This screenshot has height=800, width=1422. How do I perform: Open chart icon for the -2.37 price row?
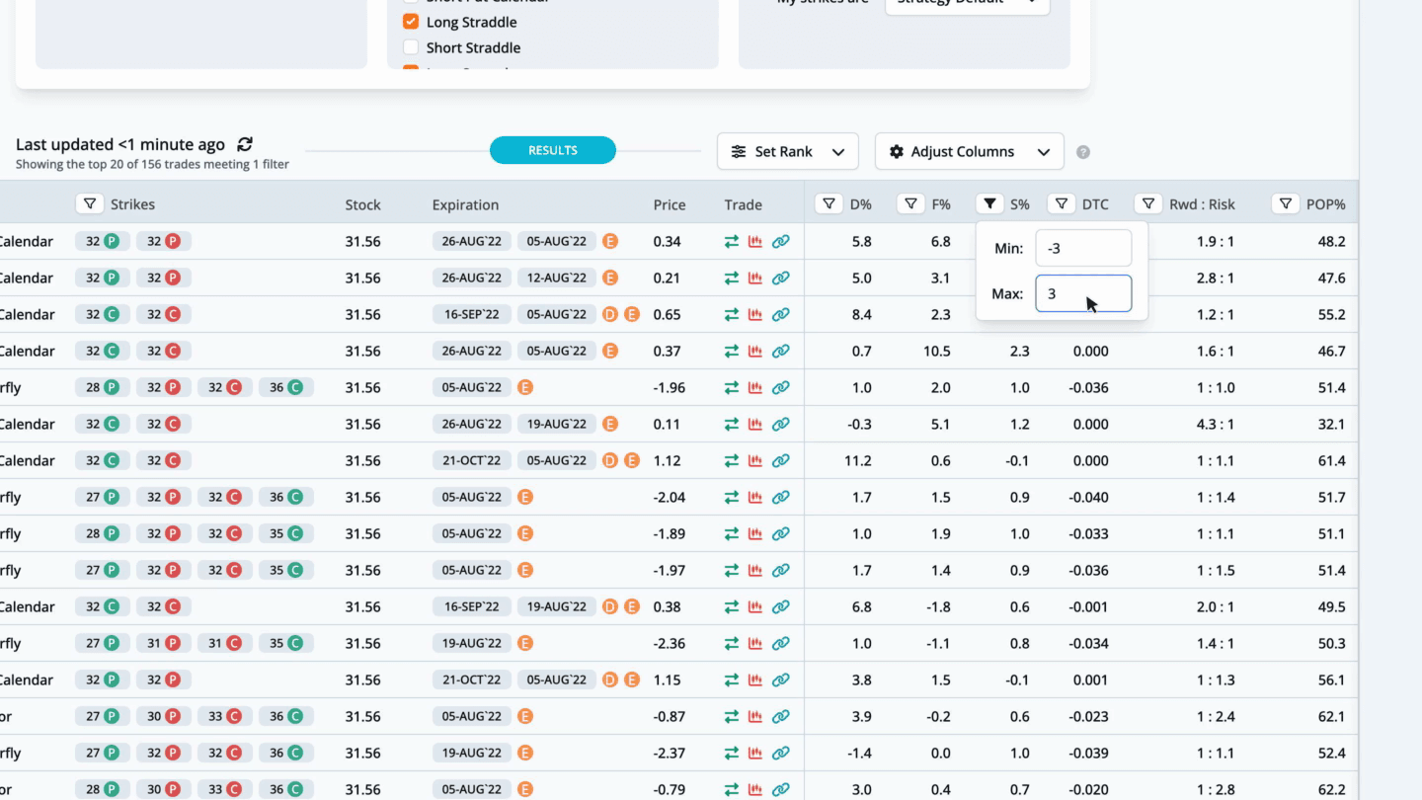pyautogui.click(x=755, y=753)
